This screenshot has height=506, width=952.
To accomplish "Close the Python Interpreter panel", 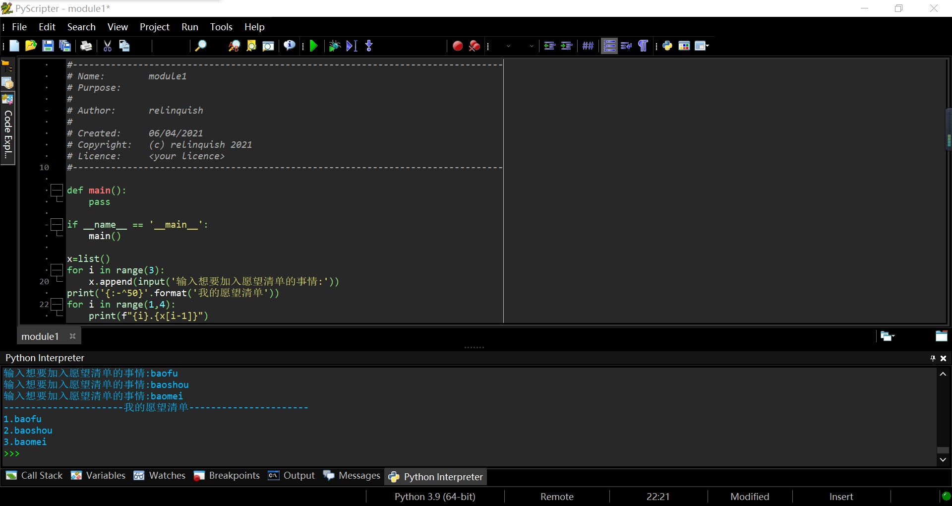I will (944, 358).
